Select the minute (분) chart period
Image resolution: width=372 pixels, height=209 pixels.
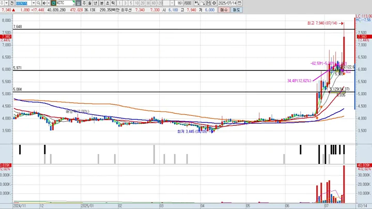[x=102, y=3]
